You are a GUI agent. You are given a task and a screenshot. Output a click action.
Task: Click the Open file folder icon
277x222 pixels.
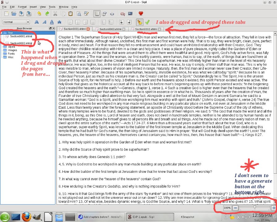point(14,14)
